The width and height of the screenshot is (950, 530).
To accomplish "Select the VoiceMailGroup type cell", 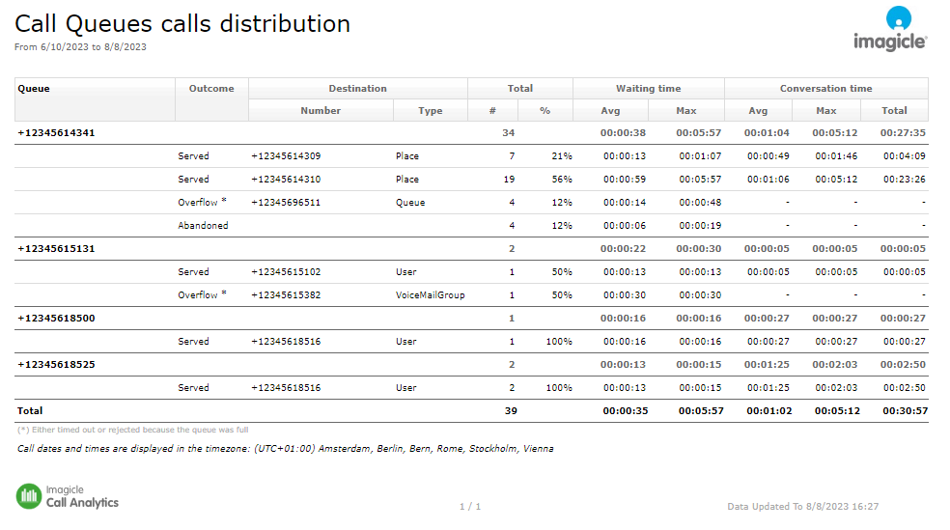I will [x=430, y=295].
